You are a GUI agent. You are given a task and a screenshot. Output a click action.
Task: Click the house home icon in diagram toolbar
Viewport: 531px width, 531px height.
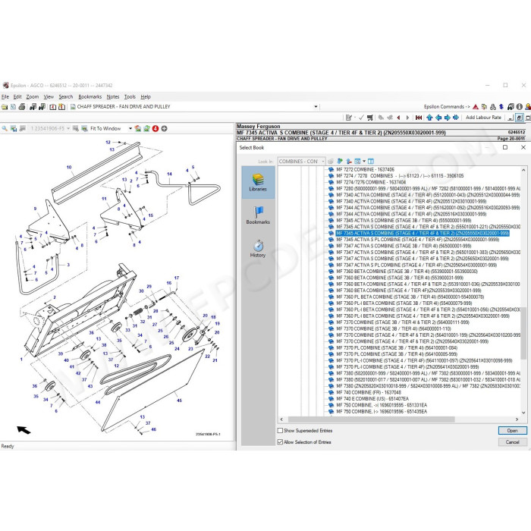[138, 129]
